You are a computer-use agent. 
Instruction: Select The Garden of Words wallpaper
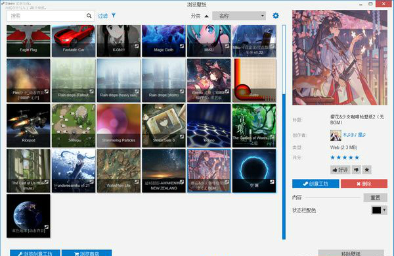click(x=254, y=126)
